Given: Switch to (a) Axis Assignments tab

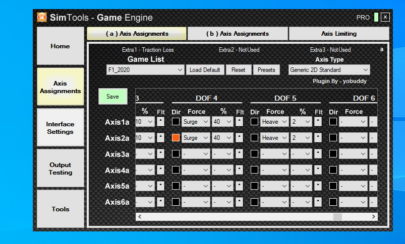Looking at the screenshot, I should click(137, 34).
